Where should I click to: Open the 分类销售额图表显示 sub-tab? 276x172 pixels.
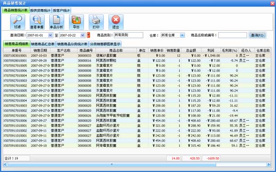[105, 44]
